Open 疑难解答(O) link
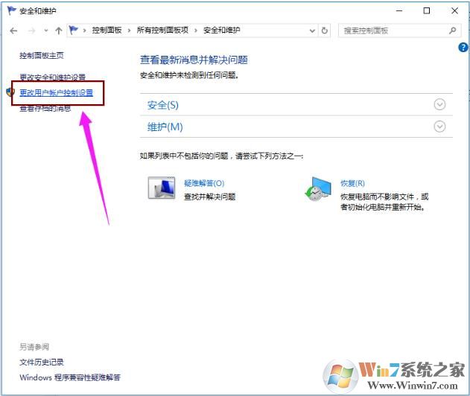Image resolution: width=470 pixels, height=396 pixels. point(204,183)
